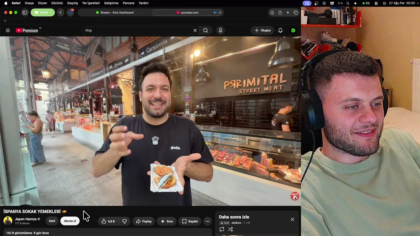Open the Pencere menu

[129, 3]
